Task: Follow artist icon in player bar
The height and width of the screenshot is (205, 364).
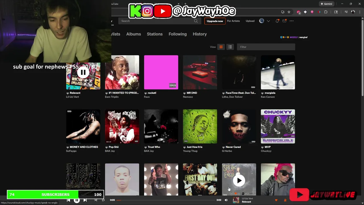Action: pos(285,200)
